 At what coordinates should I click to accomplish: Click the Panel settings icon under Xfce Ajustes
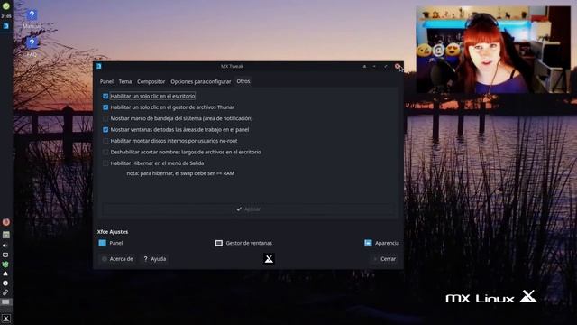pyautogui.click(x=102, y=243)
